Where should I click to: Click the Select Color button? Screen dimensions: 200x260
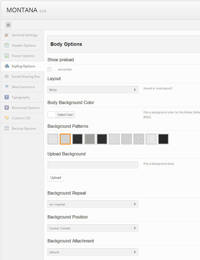(65, 115)
